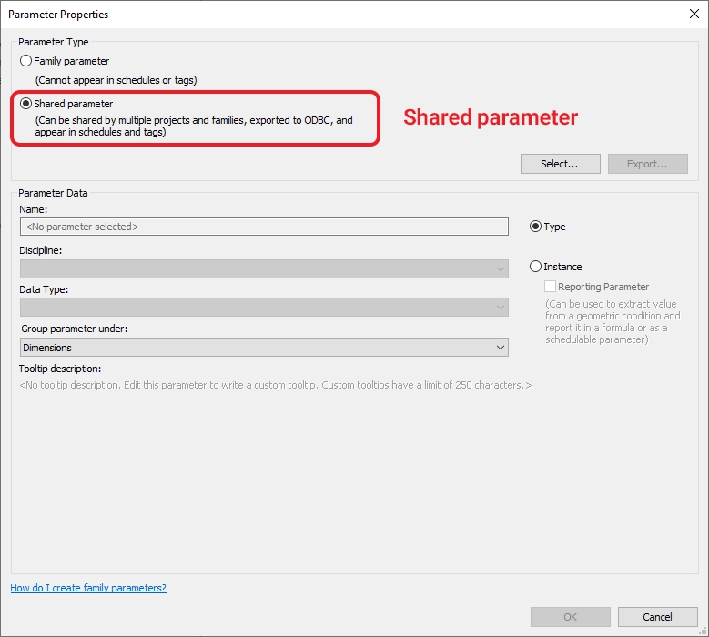Open the Discipline dropdown
The height and width of the screenshot is (637, 709).
pos(264,268)
